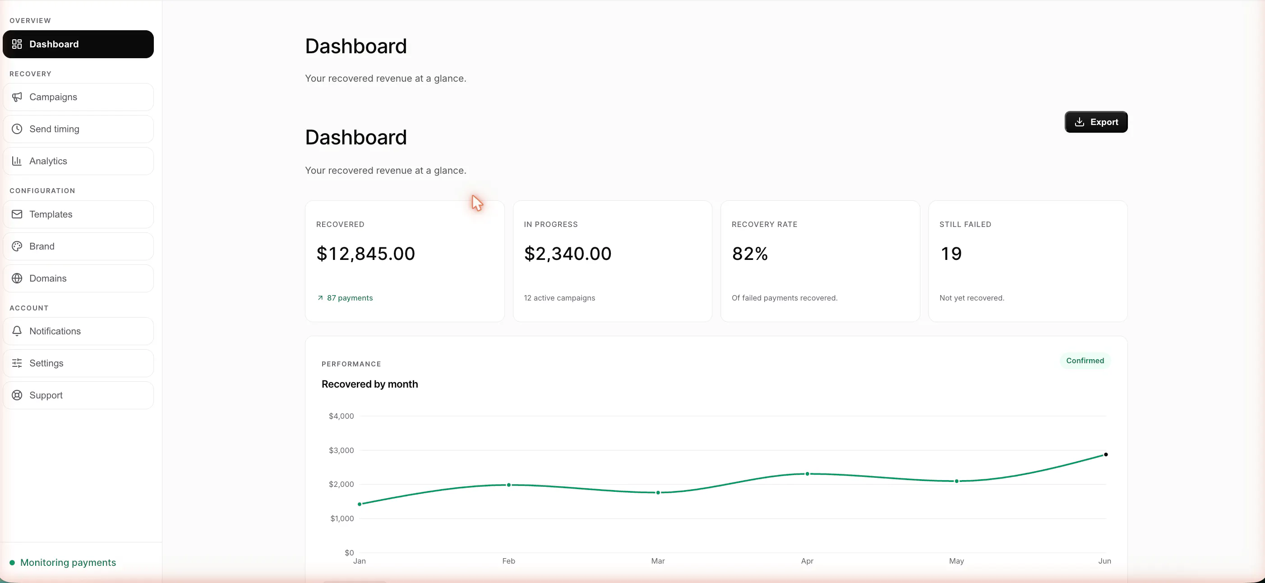
Task: Click the $4,000 axis label
Action: [x=342, y=416]
